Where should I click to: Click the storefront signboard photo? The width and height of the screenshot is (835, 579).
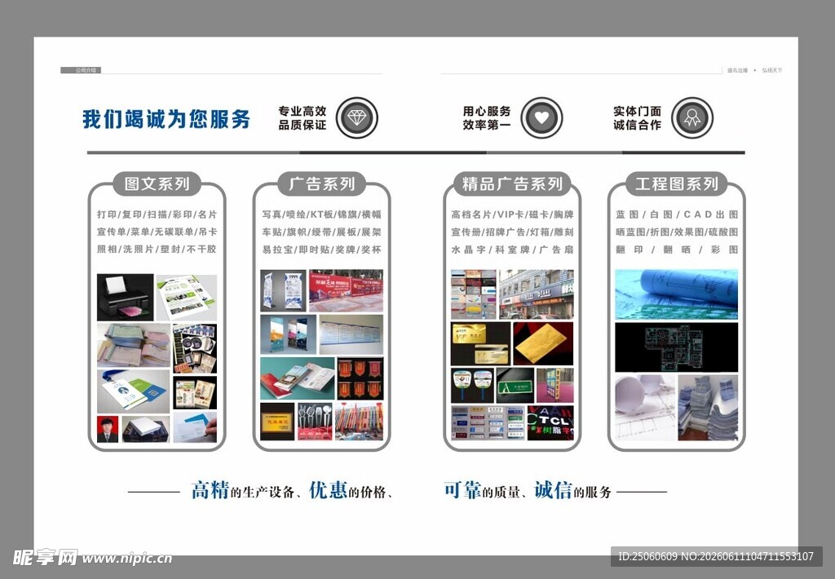[x=537, y=294]
